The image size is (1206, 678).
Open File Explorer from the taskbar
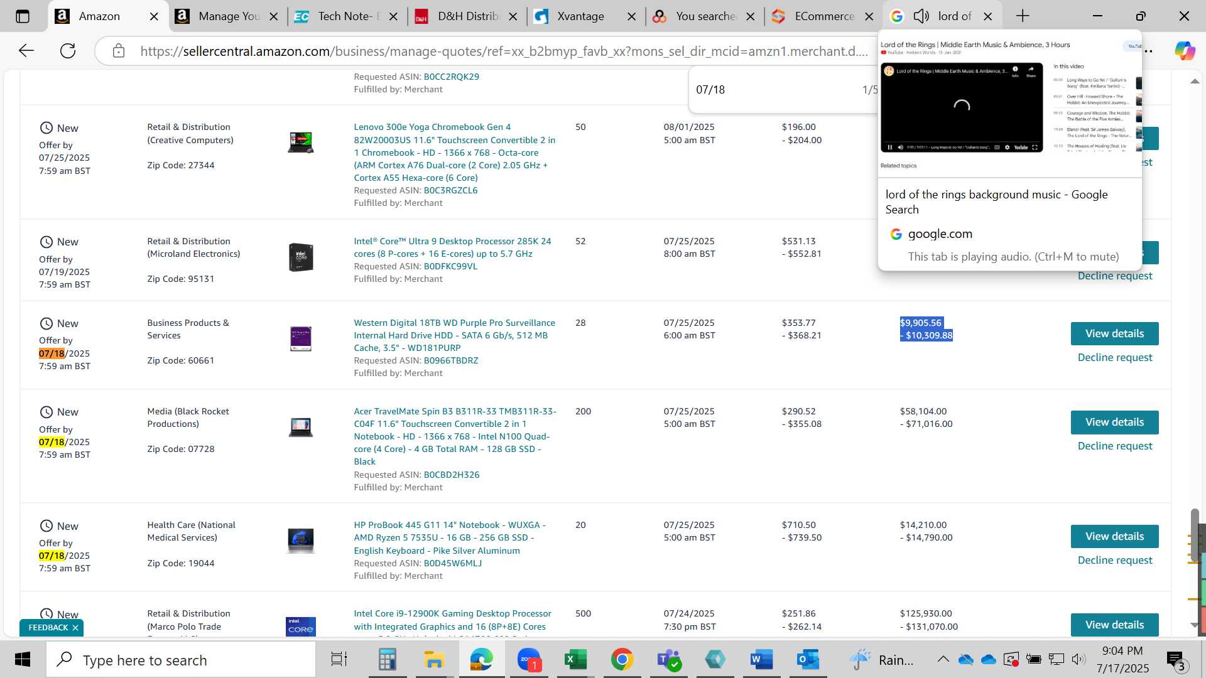click(x=434, y=660)
